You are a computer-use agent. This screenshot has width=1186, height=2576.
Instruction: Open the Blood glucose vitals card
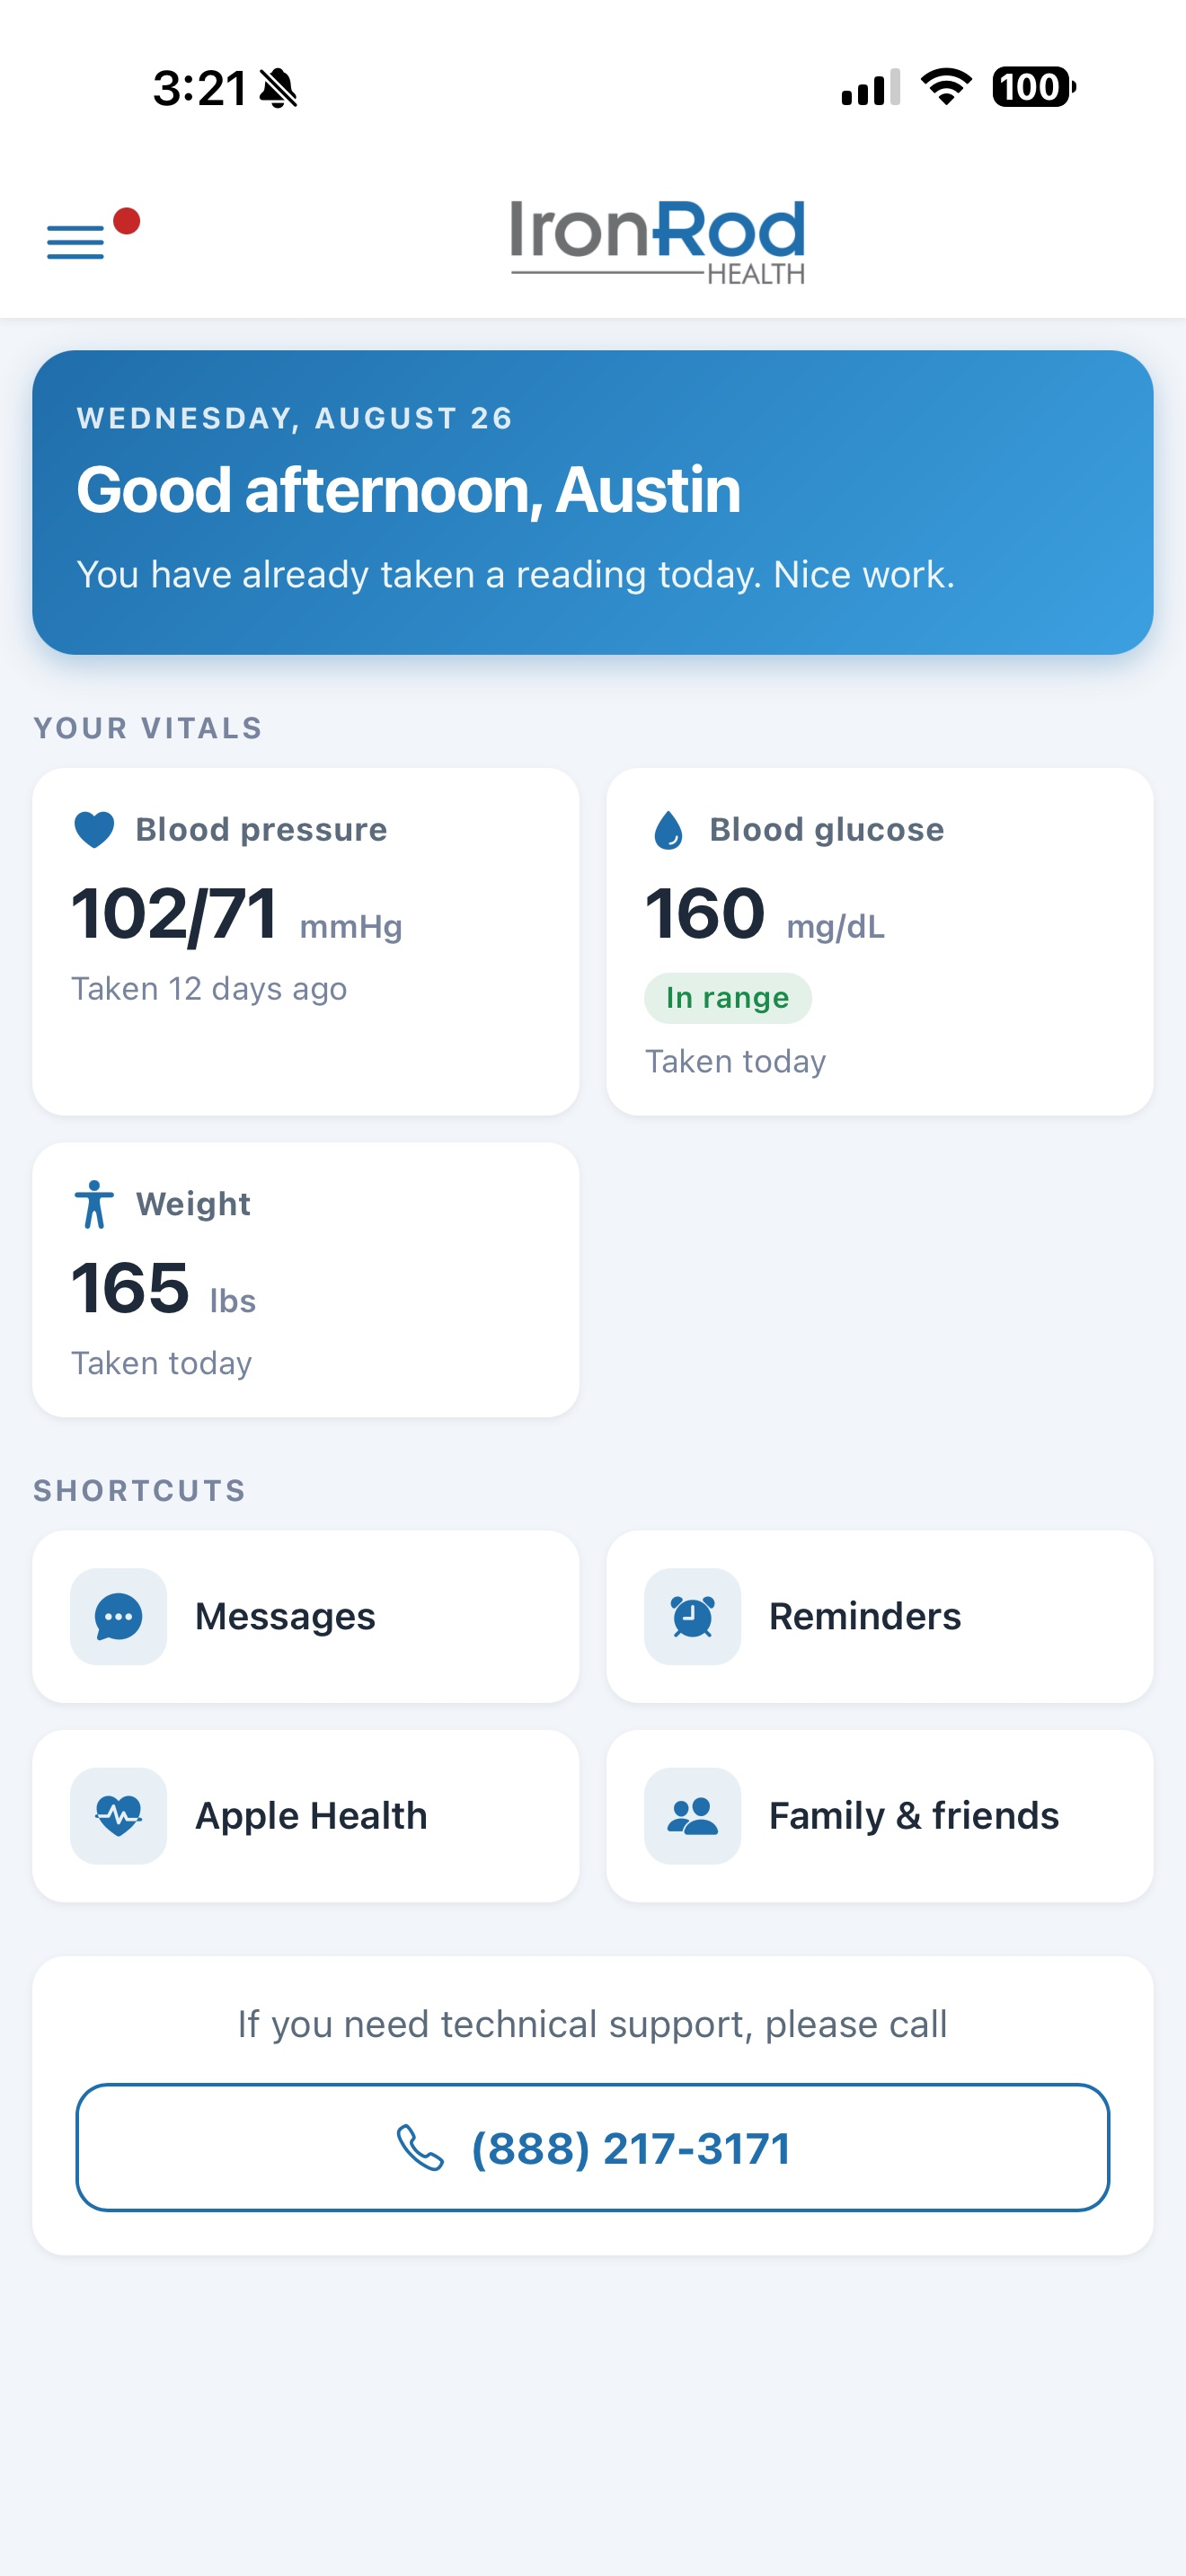pyautogui.click(x=880, y=942)
